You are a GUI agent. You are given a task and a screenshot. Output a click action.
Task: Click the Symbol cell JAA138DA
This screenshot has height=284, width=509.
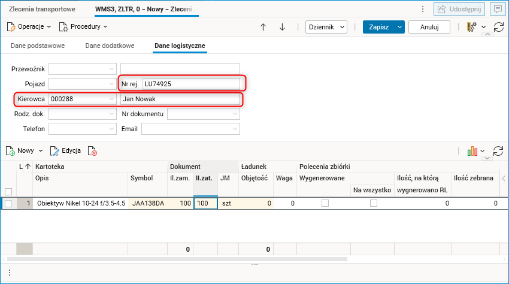pos(148,204)
